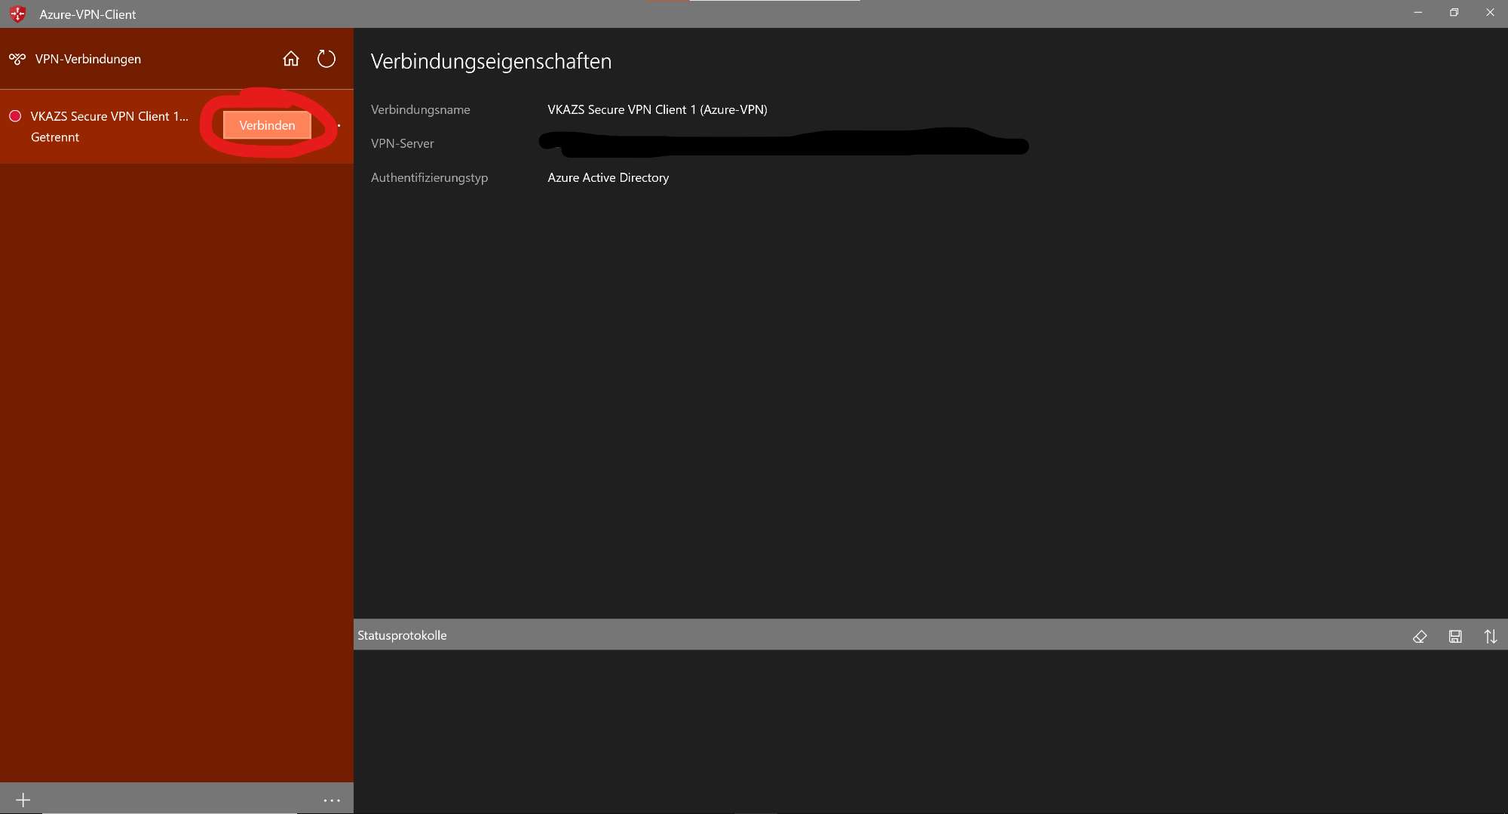Toggle log sort order with arrows icon
The height and width of the screenshot is (814, 1508).
1491,637
